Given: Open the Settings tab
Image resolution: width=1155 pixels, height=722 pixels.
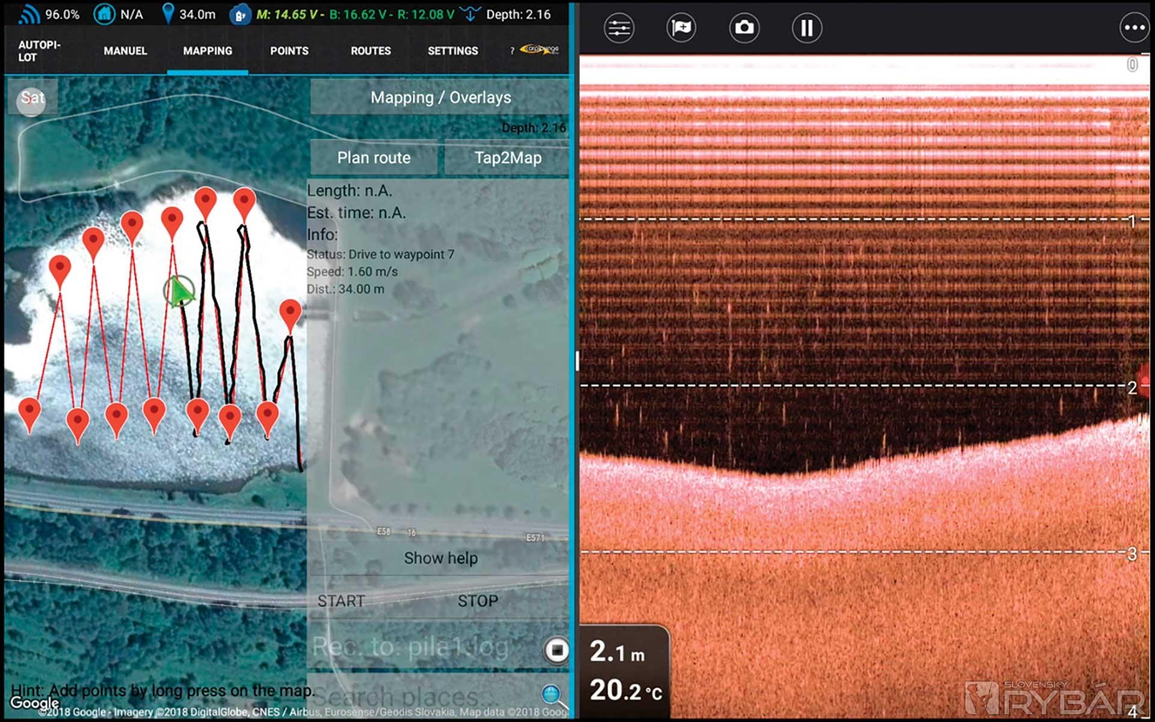Looking at the screenshot, I should 452,51.
